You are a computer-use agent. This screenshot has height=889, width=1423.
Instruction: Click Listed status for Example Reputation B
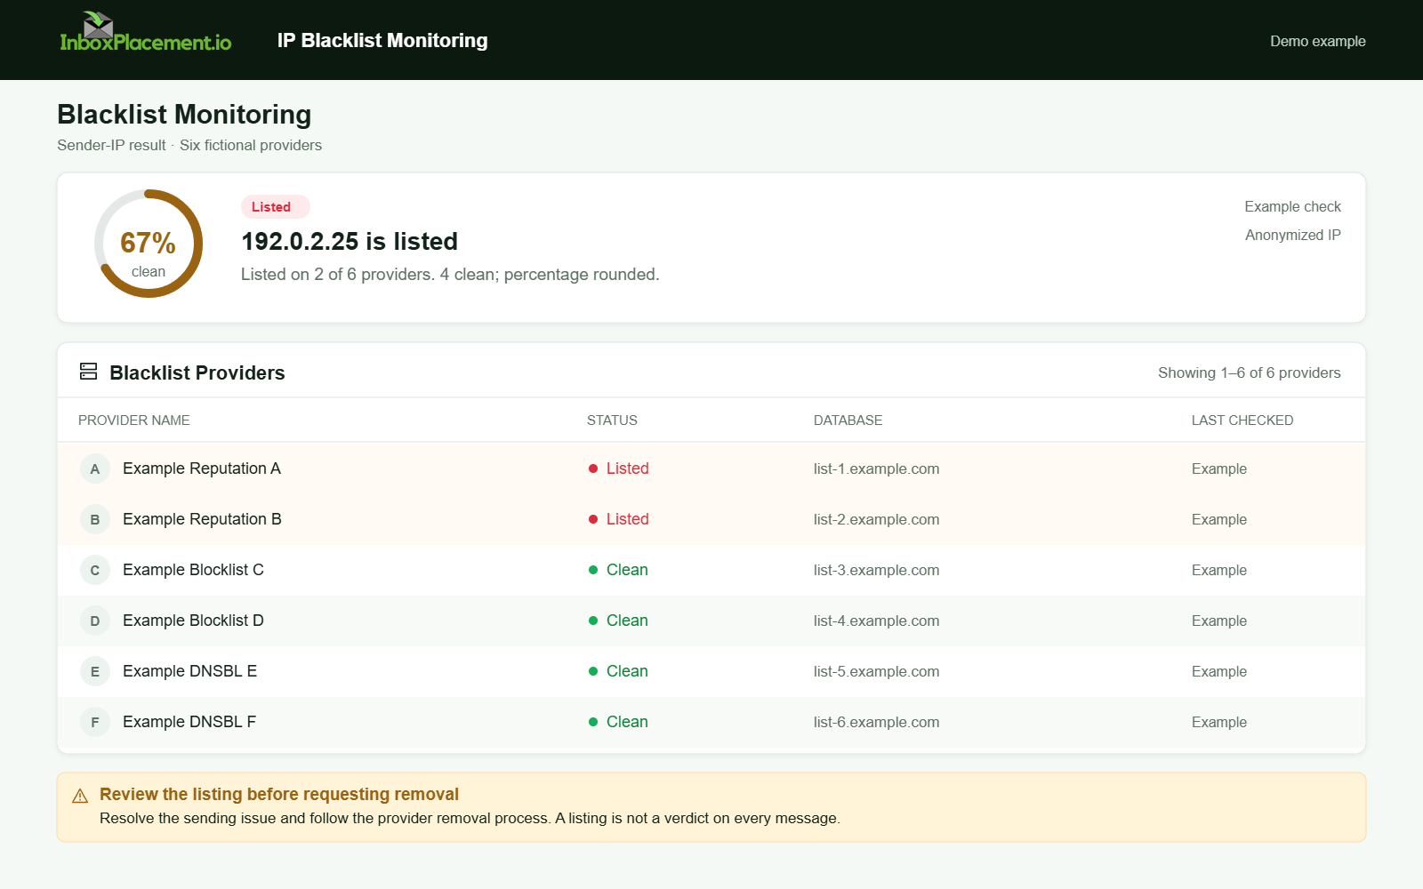coord(619,519)
